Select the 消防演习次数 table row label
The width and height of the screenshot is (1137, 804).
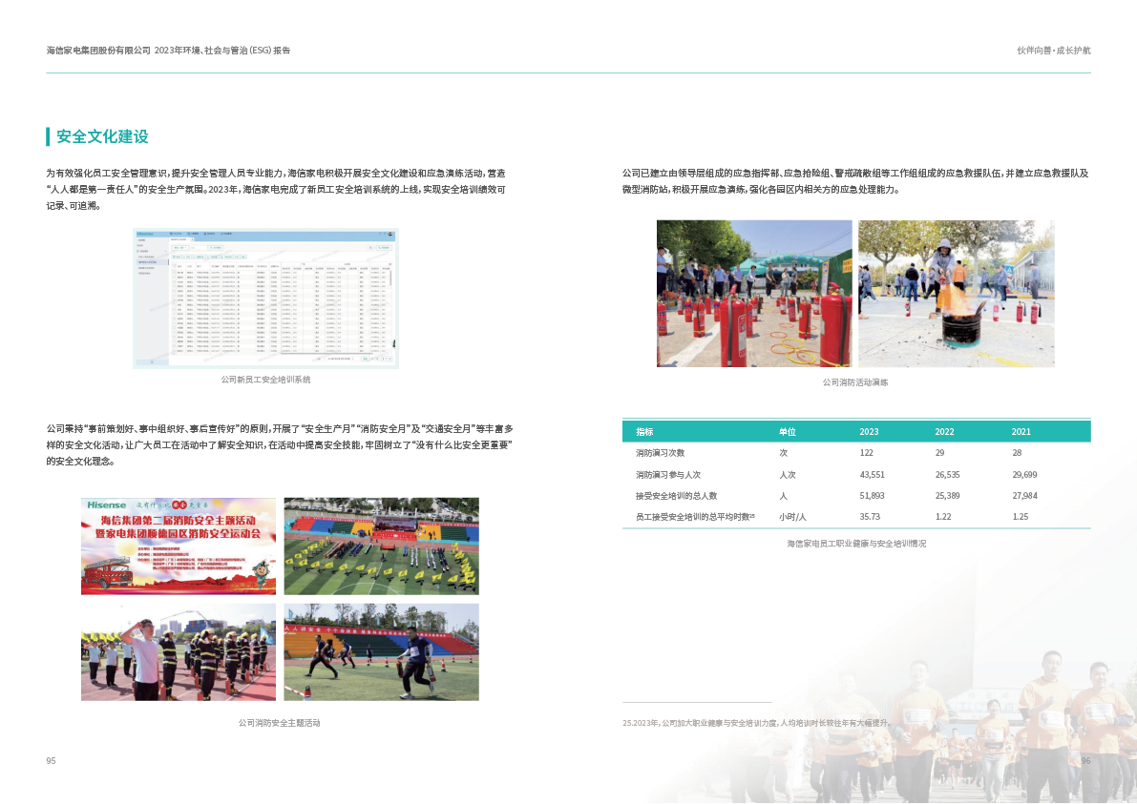[660, 453]
